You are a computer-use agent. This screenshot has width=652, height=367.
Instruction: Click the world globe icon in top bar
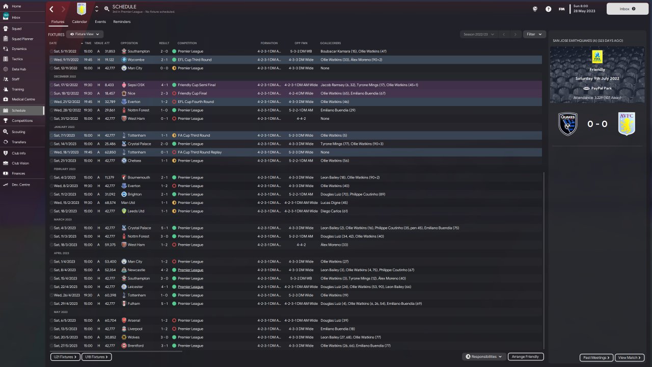click(535, 9)
